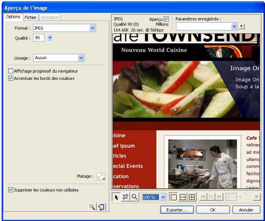Switch to the Fichier tab

(x=31, y=17)
